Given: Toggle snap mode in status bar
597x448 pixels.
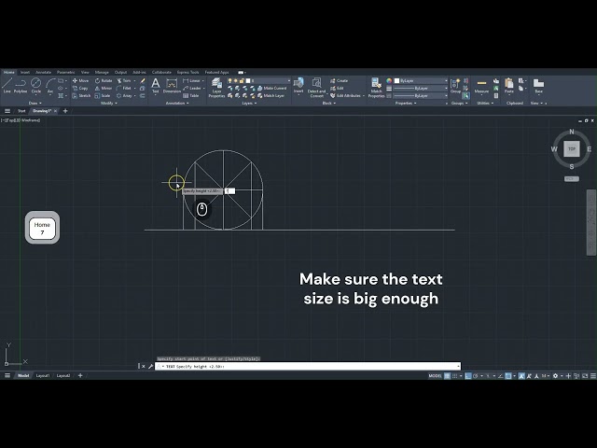Looking at the screenshot, I should (x=454, y=376).
